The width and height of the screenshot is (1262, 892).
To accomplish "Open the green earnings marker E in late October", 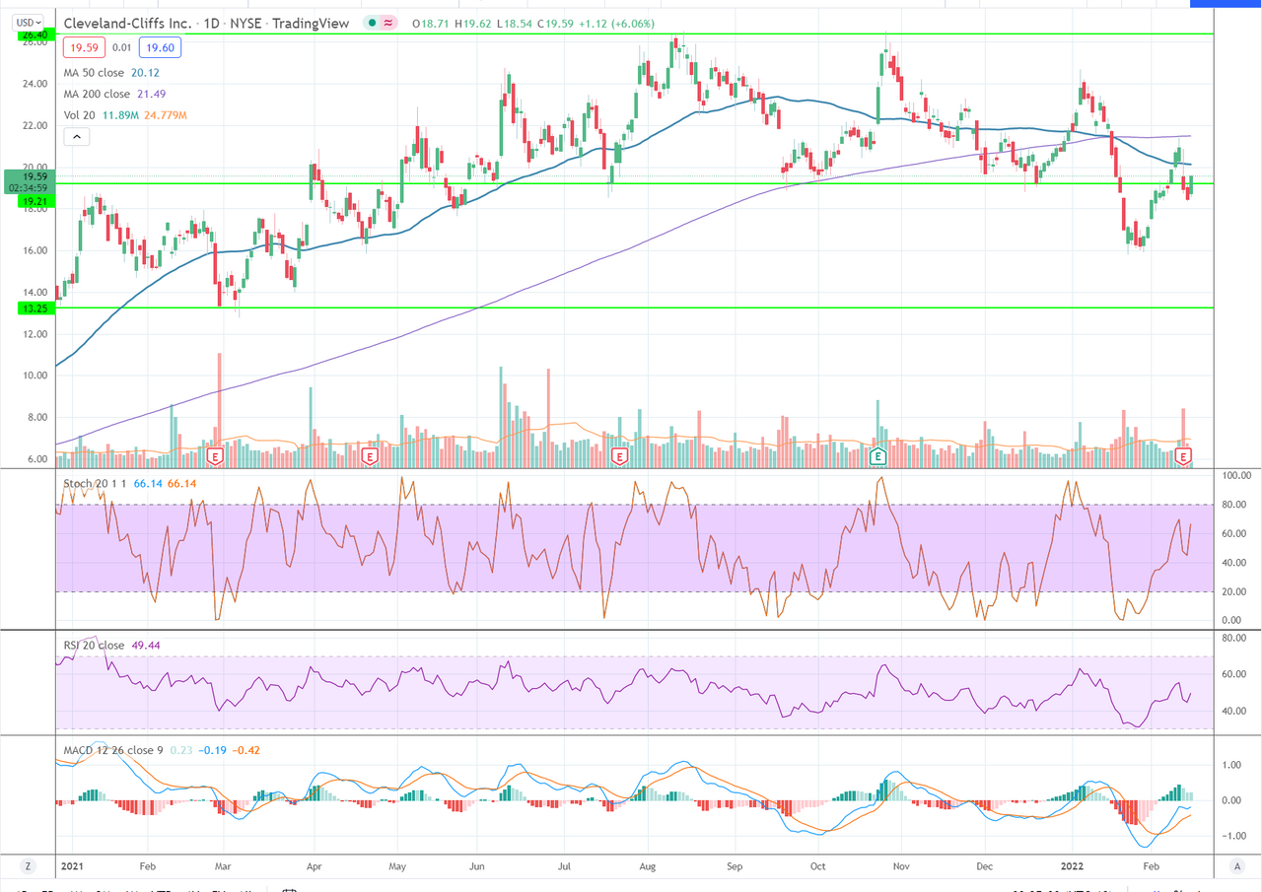I will pyautogui.click(x=877, y=456).
